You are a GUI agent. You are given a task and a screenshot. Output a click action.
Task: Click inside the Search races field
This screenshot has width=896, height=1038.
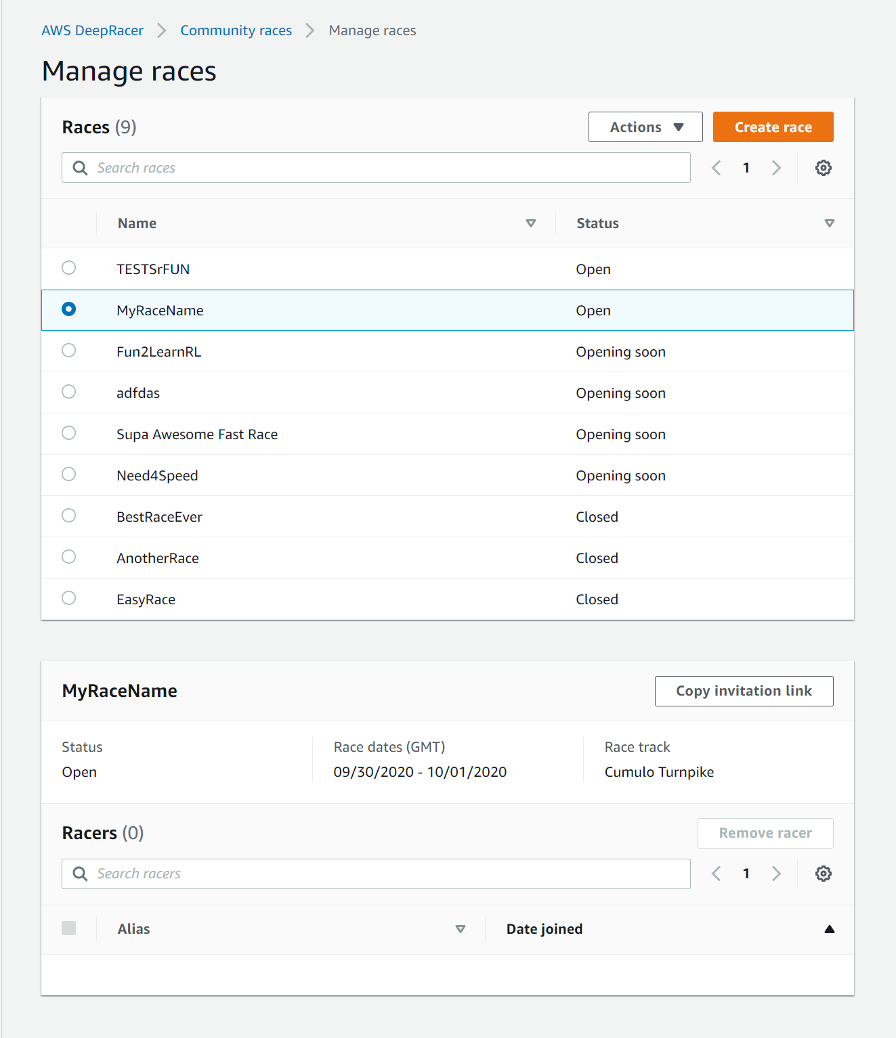pyautogui.click(x=339, y=167)
